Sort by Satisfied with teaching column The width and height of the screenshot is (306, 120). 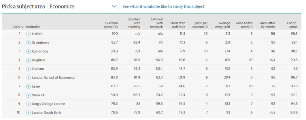coord(134,23)
